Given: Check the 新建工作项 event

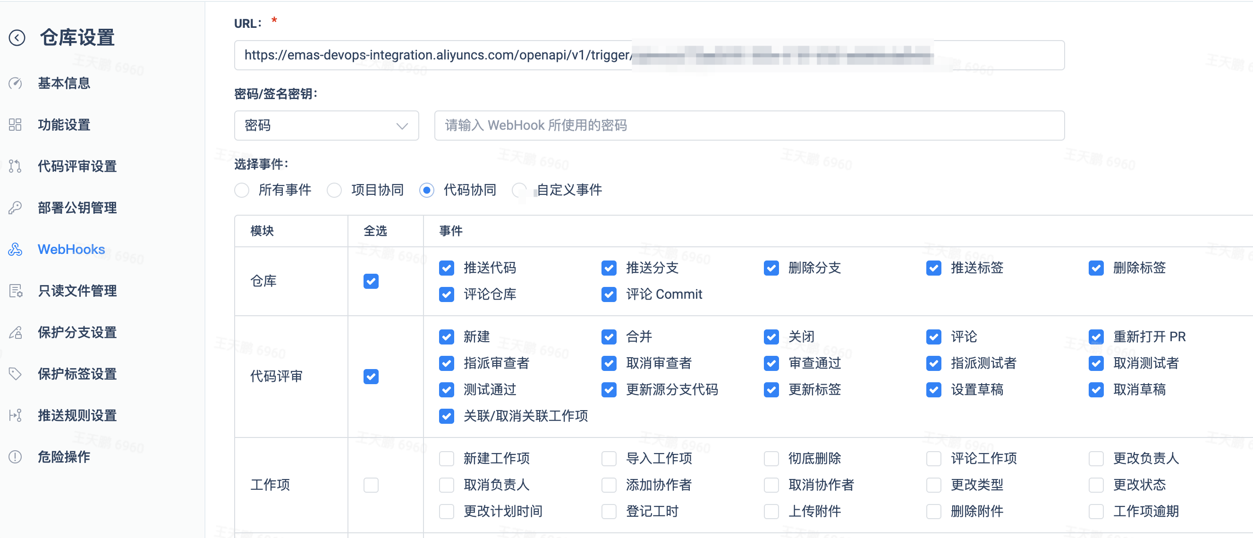Looking at the screenshot, I should point(447,459).
